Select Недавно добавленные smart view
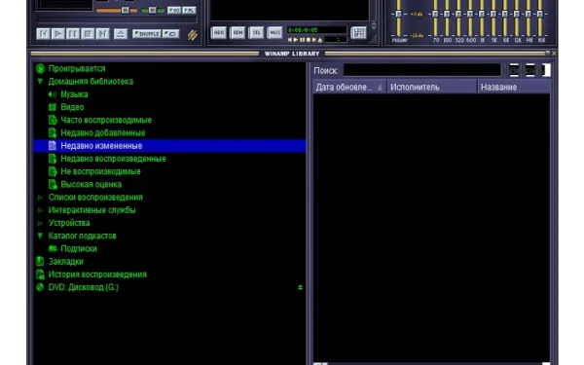Viewport: 584px width, 365px height. click(103, 133)
